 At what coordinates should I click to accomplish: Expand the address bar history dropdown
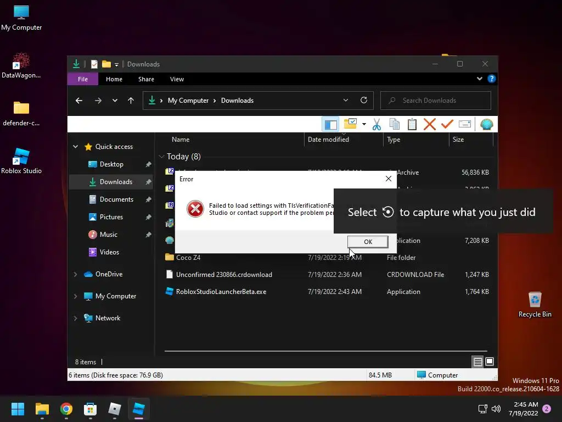click(346, 100)
